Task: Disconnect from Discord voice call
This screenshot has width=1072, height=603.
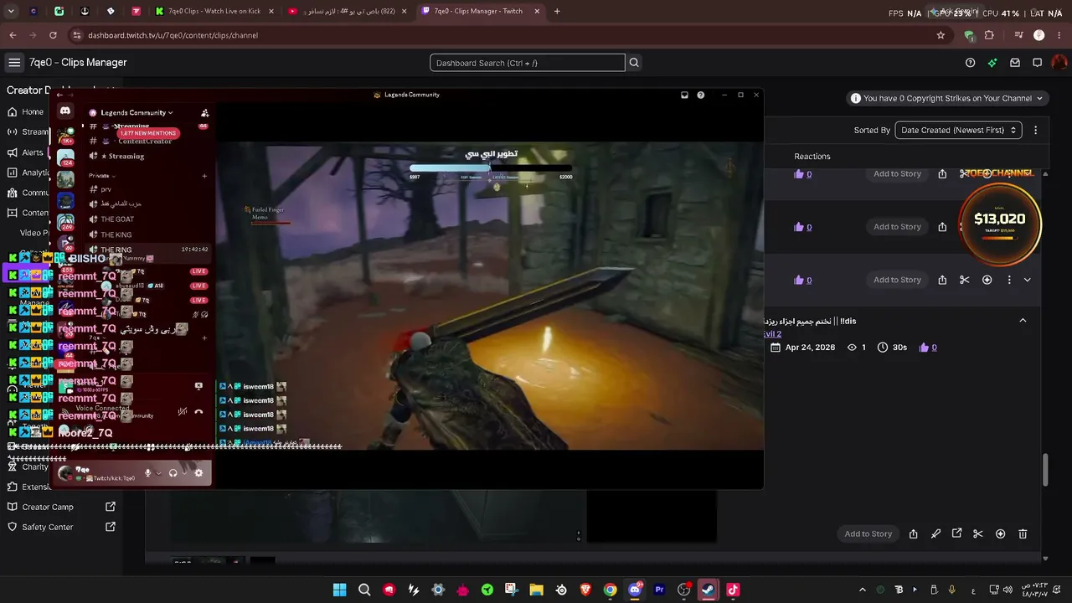Action: coord(198,411)
